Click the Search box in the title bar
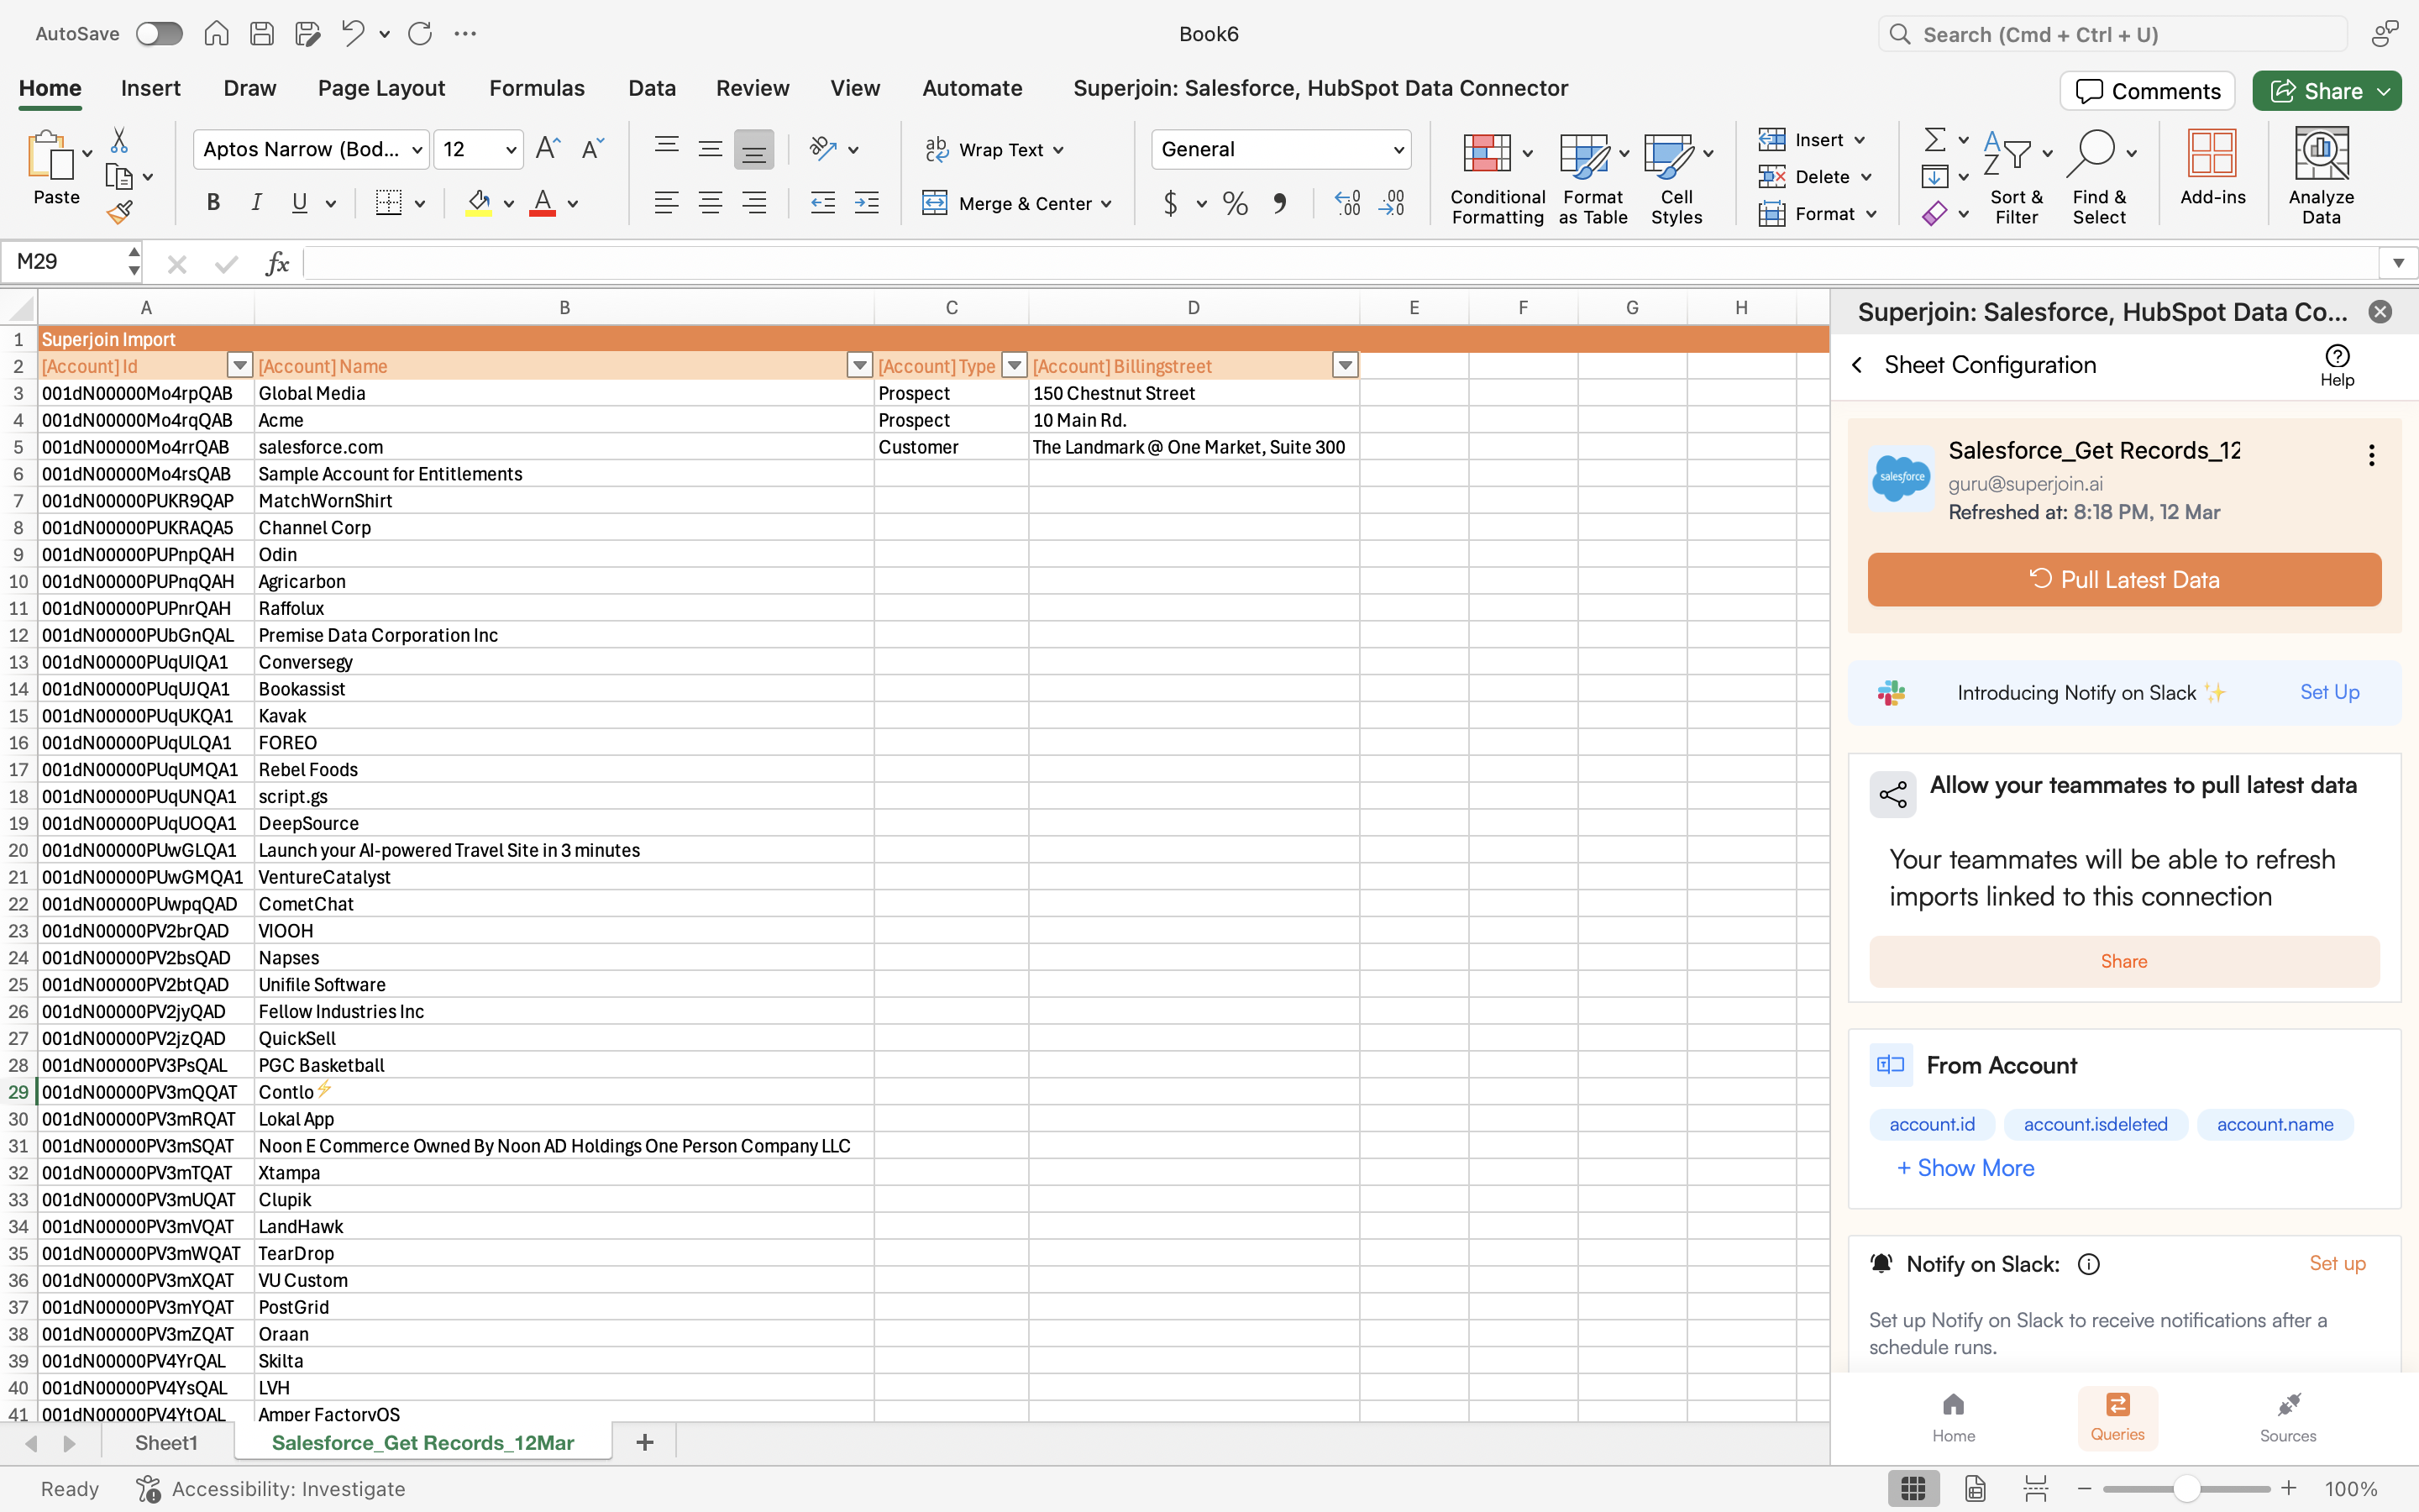The image size is (2419, 1512). pos(2111,34)
